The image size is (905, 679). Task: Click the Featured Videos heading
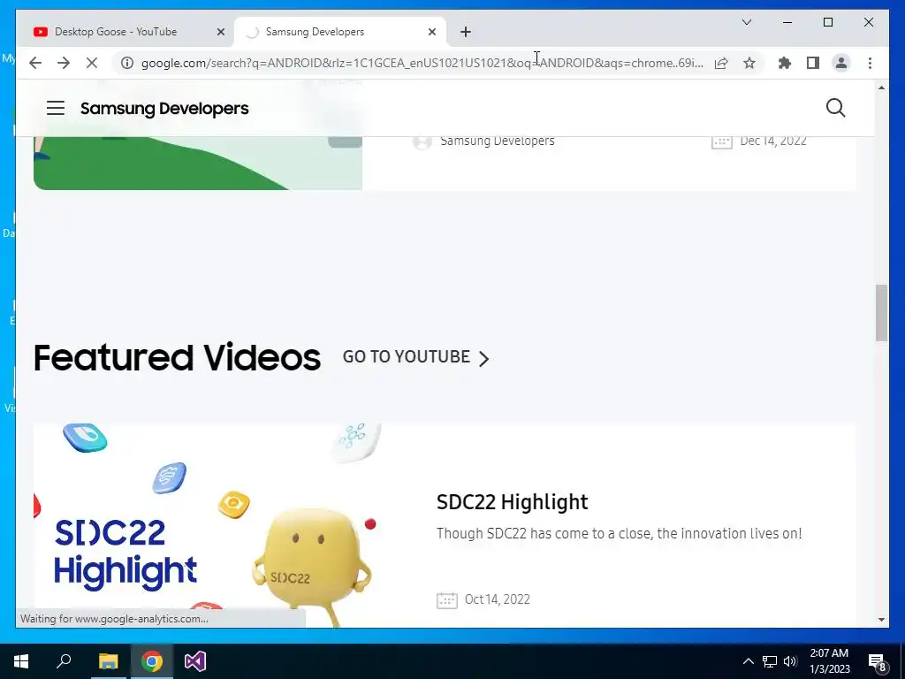[x=177, y=357]
